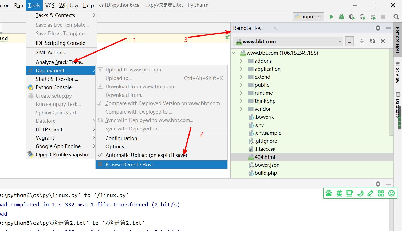Select Open CProfile snapshot
The width and height of the screenshot is (402, 231).
coord(61,154)
